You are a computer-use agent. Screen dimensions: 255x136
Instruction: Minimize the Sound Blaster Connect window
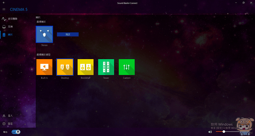(236, 3)
